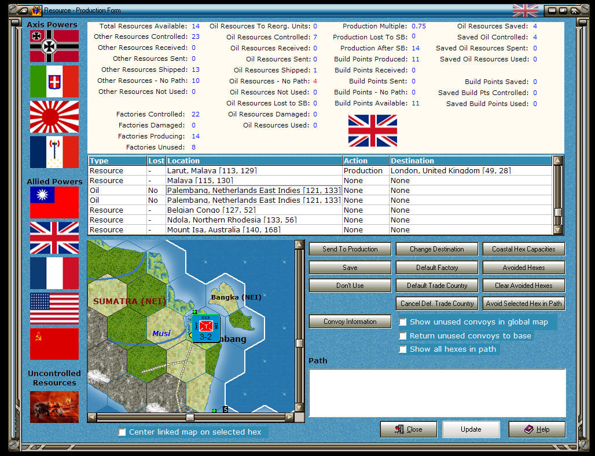Viewport: 595px width, 456px height.
Task: Click the map horizontal scrollbar thumb
Action: (190, 417)
